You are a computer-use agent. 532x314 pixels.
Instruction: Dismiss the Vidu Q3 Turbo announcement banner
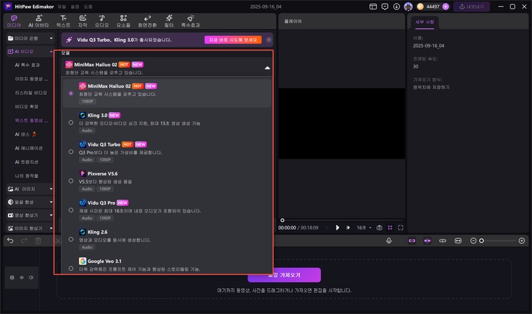click(x=269, y=40)
